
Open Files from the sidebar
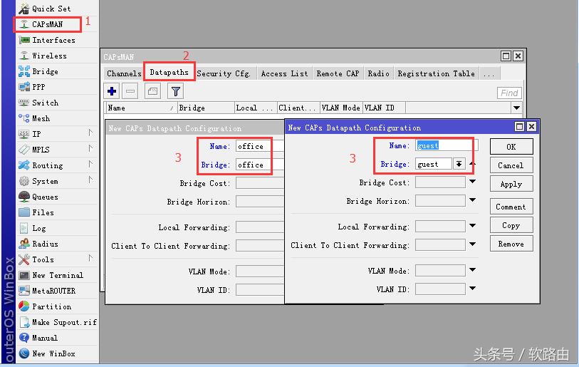point(58,212)
